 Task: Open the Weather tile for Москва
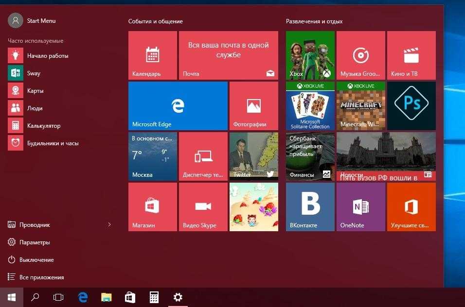point(153,156)
